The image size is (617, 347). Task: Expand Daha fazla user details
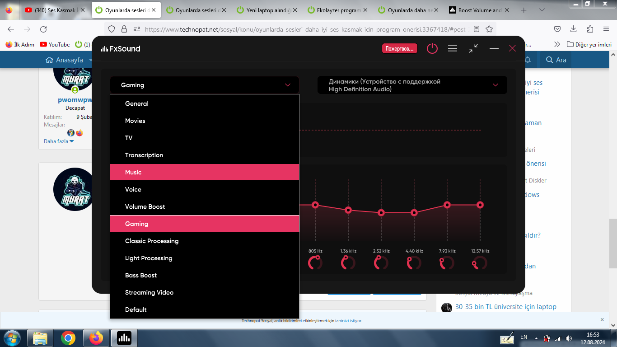(x=59, y=141)
